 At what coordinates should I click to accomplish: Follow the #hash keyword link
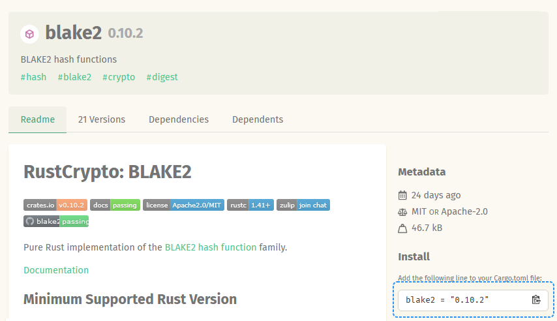(x=34, y=77)
